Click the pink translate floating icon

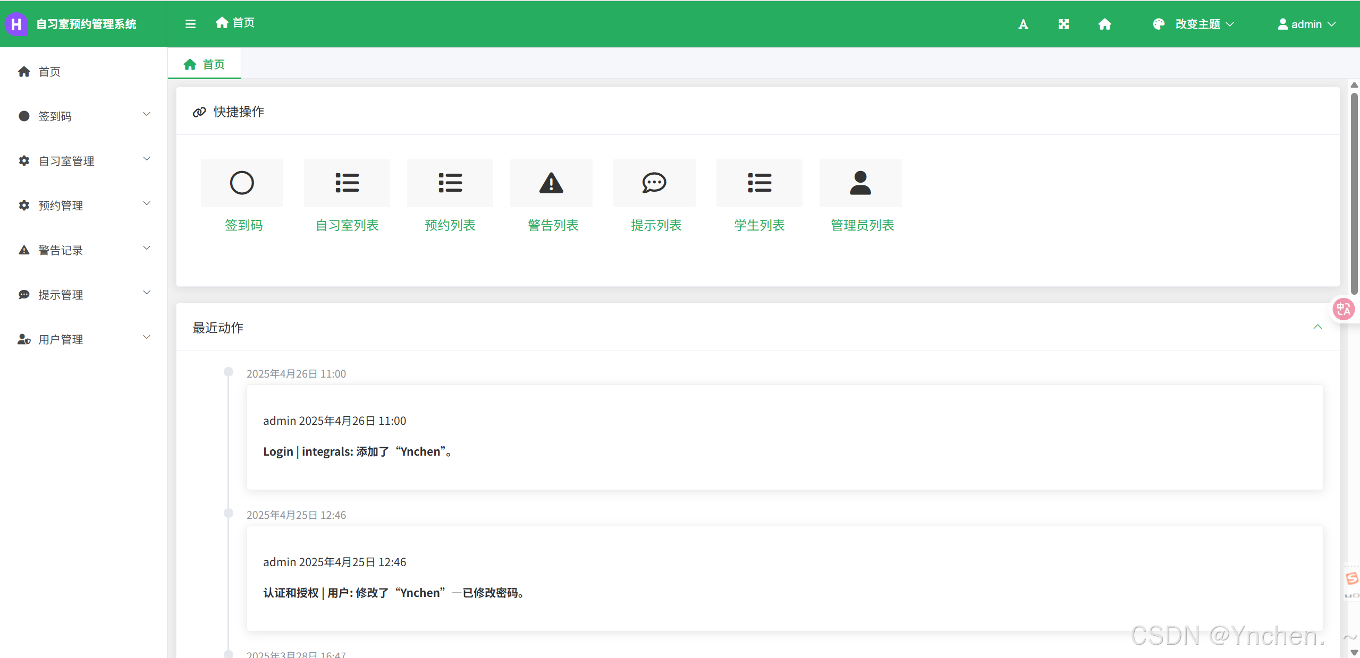1344,309
